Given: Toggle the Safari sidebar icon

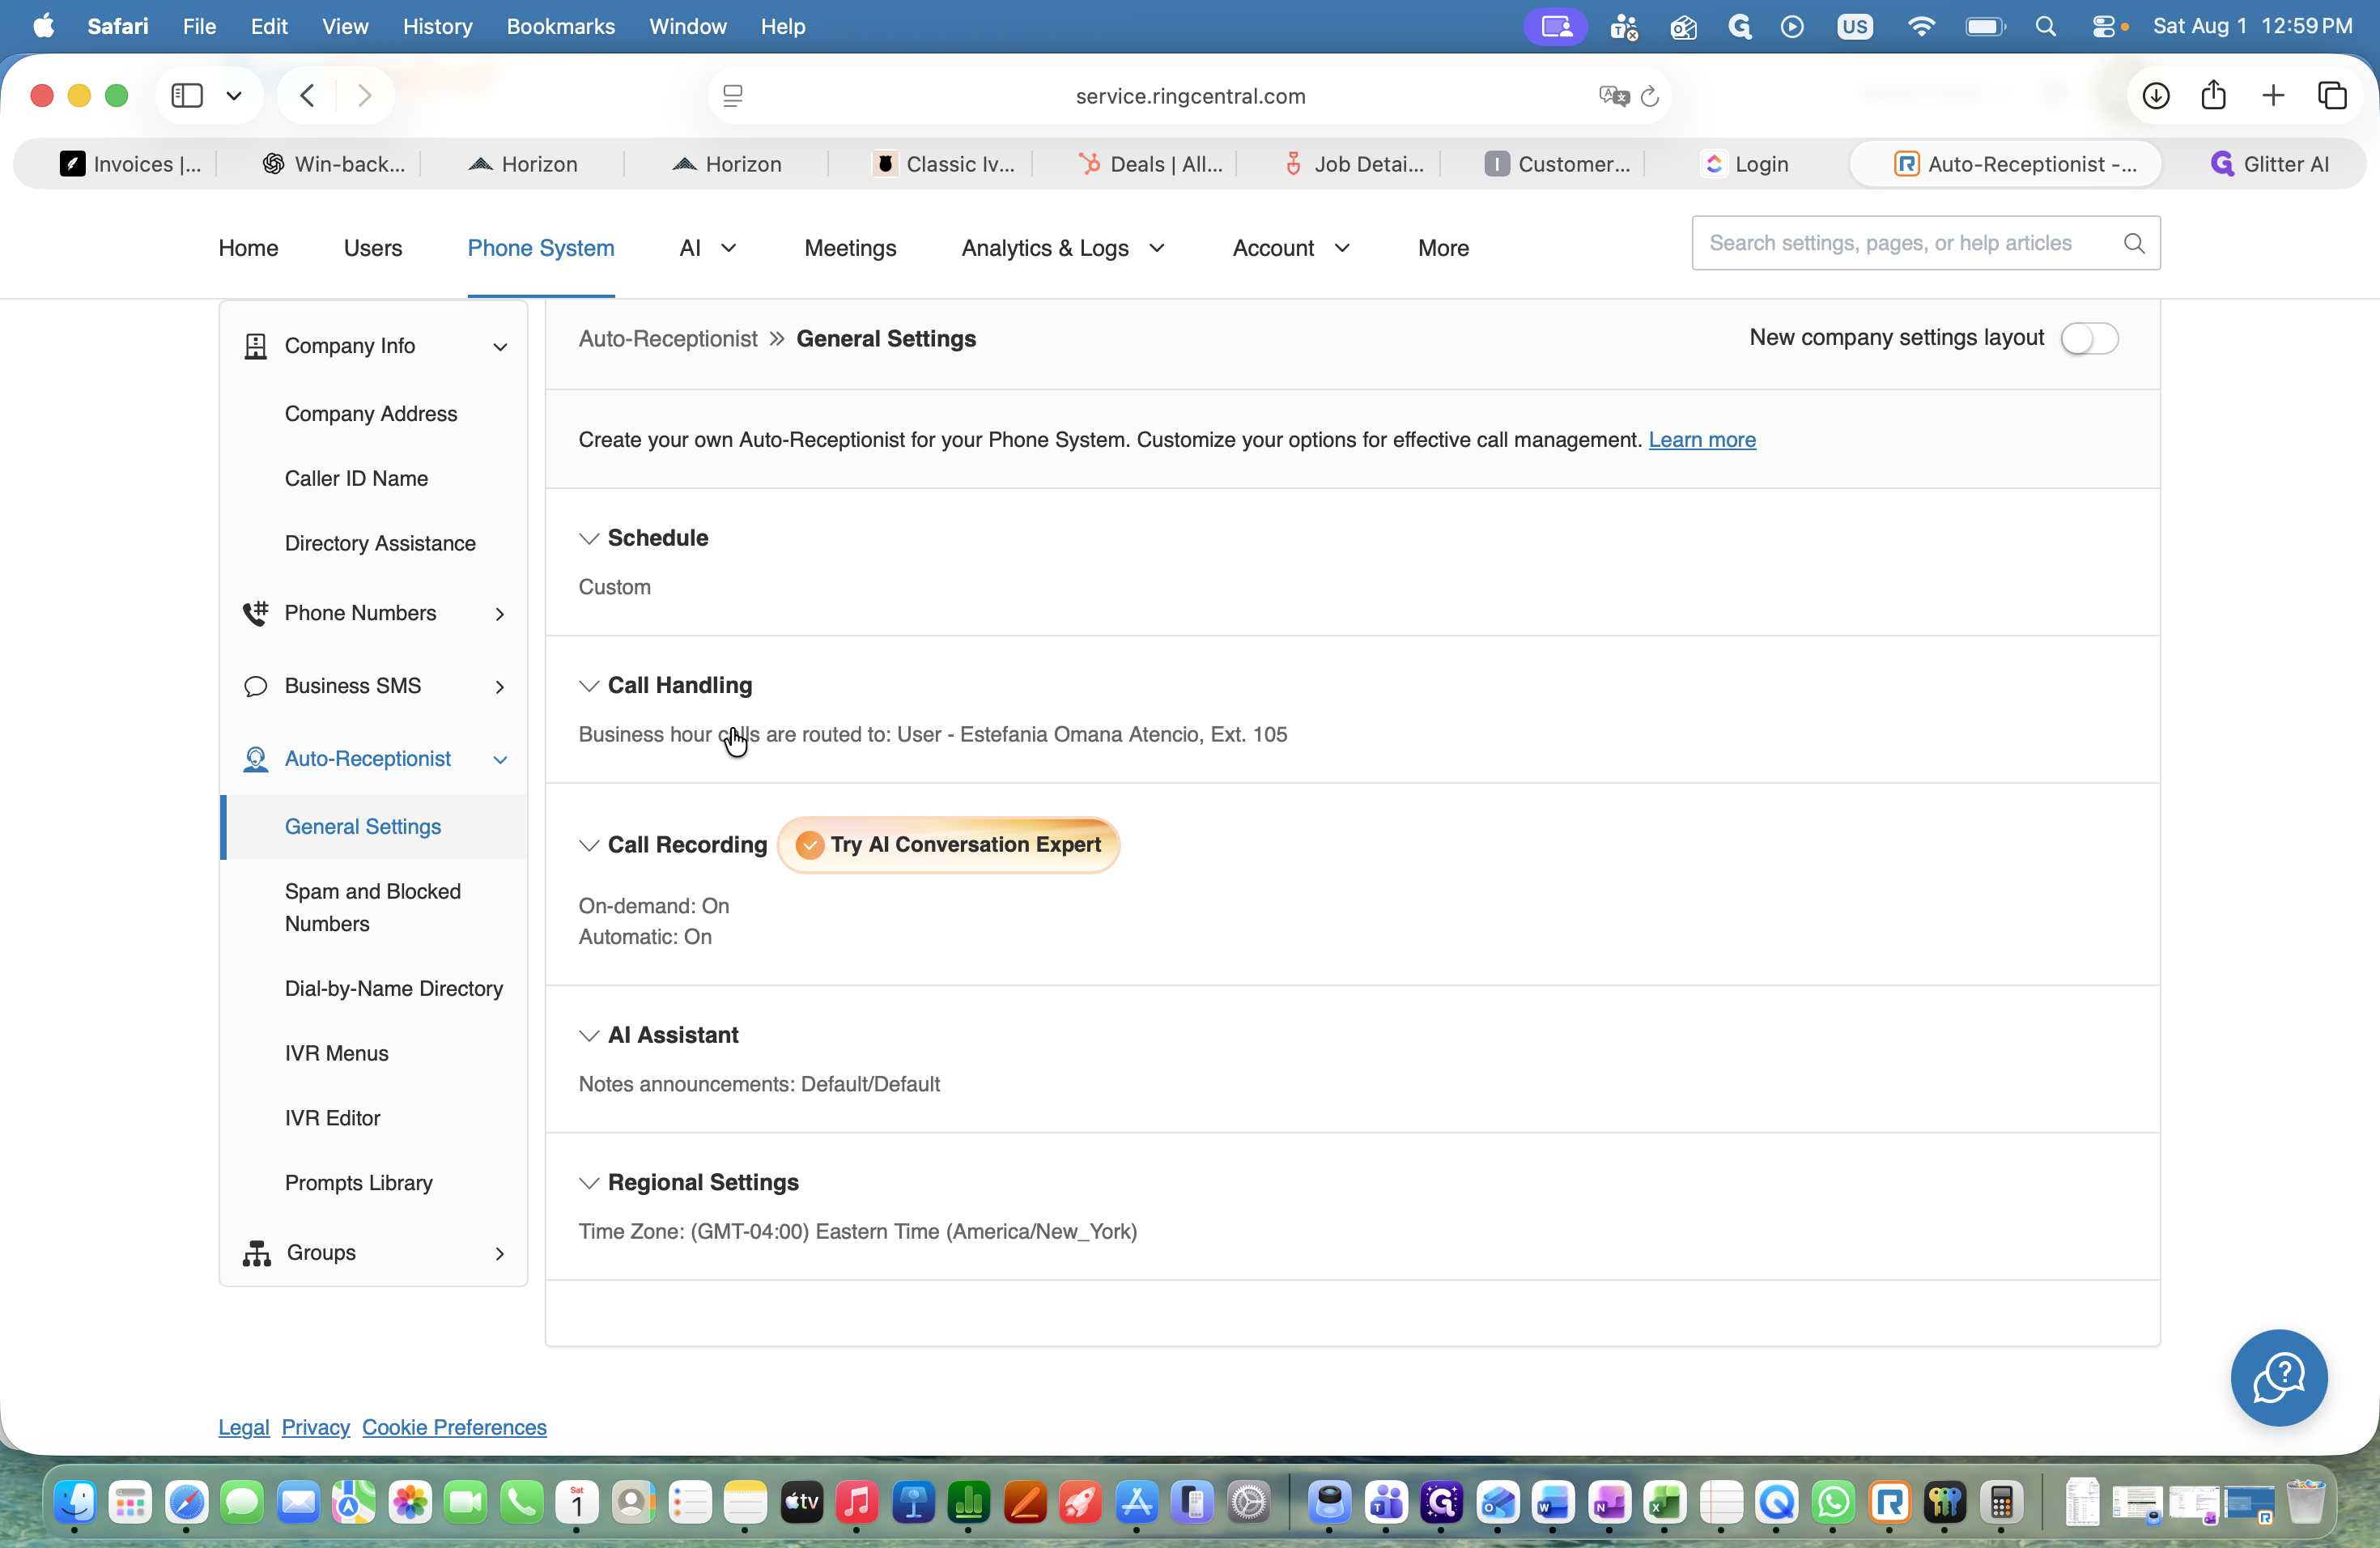Looking at the screenshot, I should (x=187, y=96).
